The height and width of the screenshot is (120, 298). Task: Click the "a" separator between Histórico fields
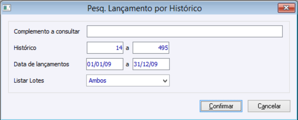pyautogui.click(x=127, y=48)
